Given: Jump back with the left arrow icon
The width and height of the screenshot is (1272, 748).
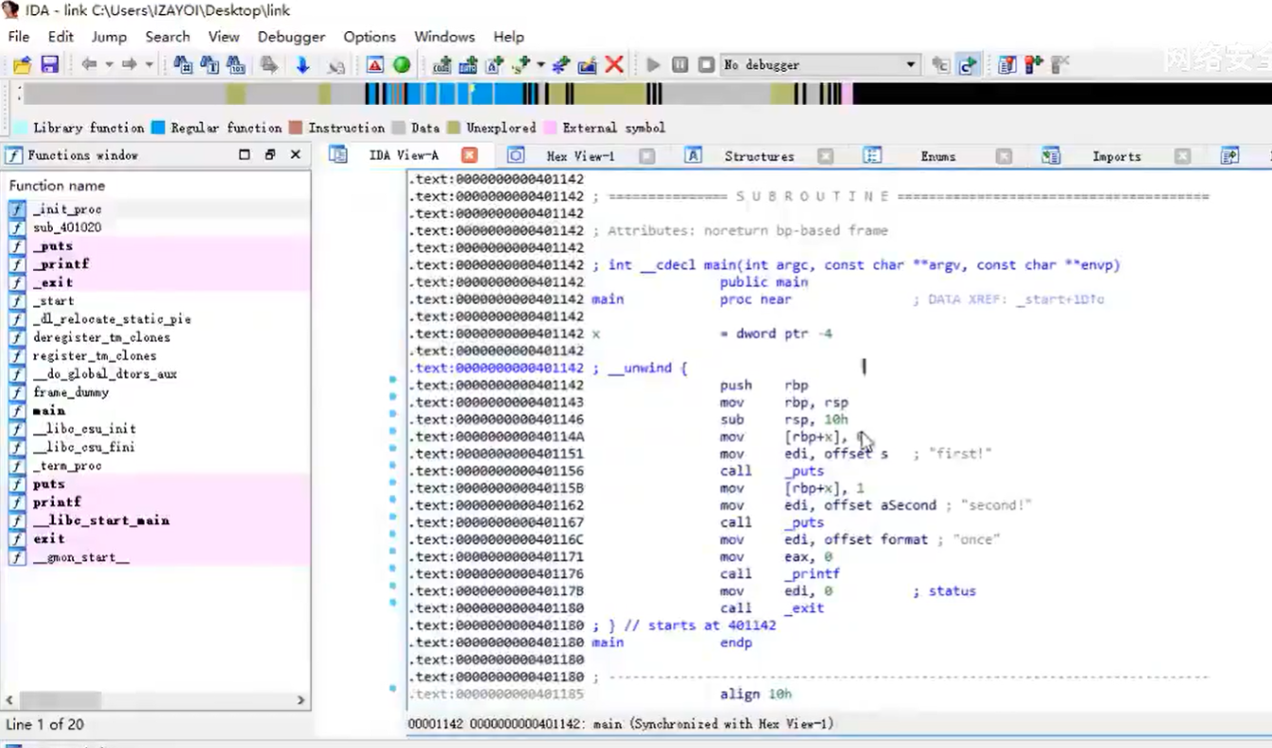Looking at the screenshot, I should point(90,65).
